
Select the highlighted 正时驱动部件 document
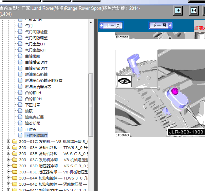point(36,135)
